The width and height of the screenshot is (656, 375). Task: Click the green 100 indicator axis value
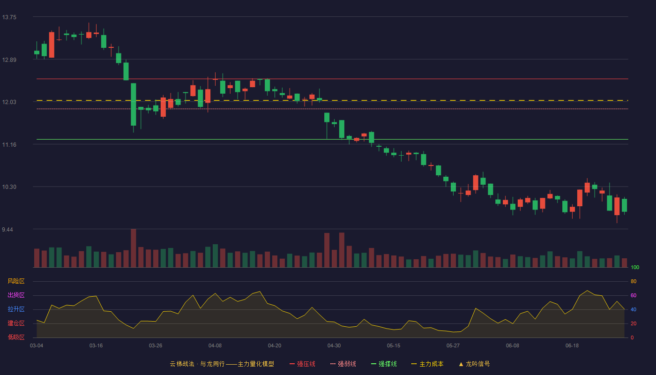coord(635,268)
